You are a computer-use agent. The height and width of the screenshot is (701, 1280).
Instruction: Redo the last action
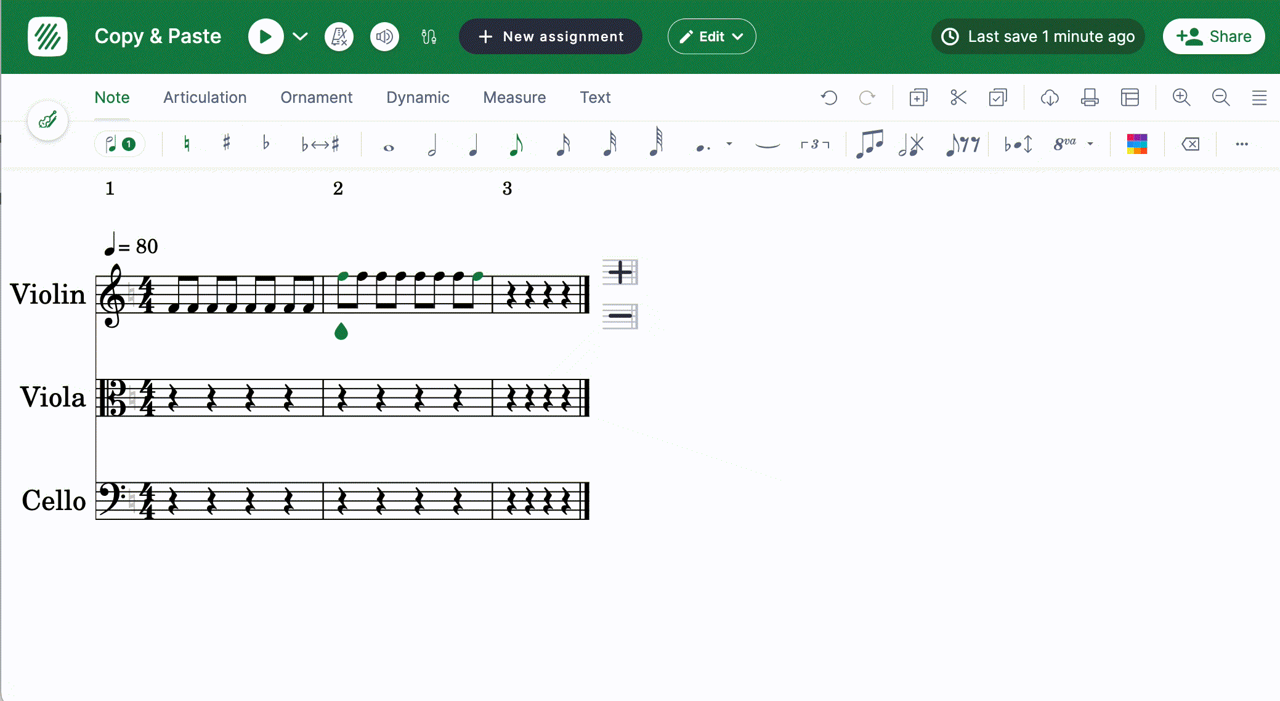(867, 97)
